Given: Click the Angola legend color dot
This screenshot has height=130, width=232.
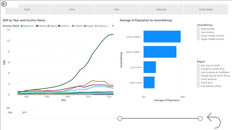Looking at the screenshot, I should coord(85,26).
